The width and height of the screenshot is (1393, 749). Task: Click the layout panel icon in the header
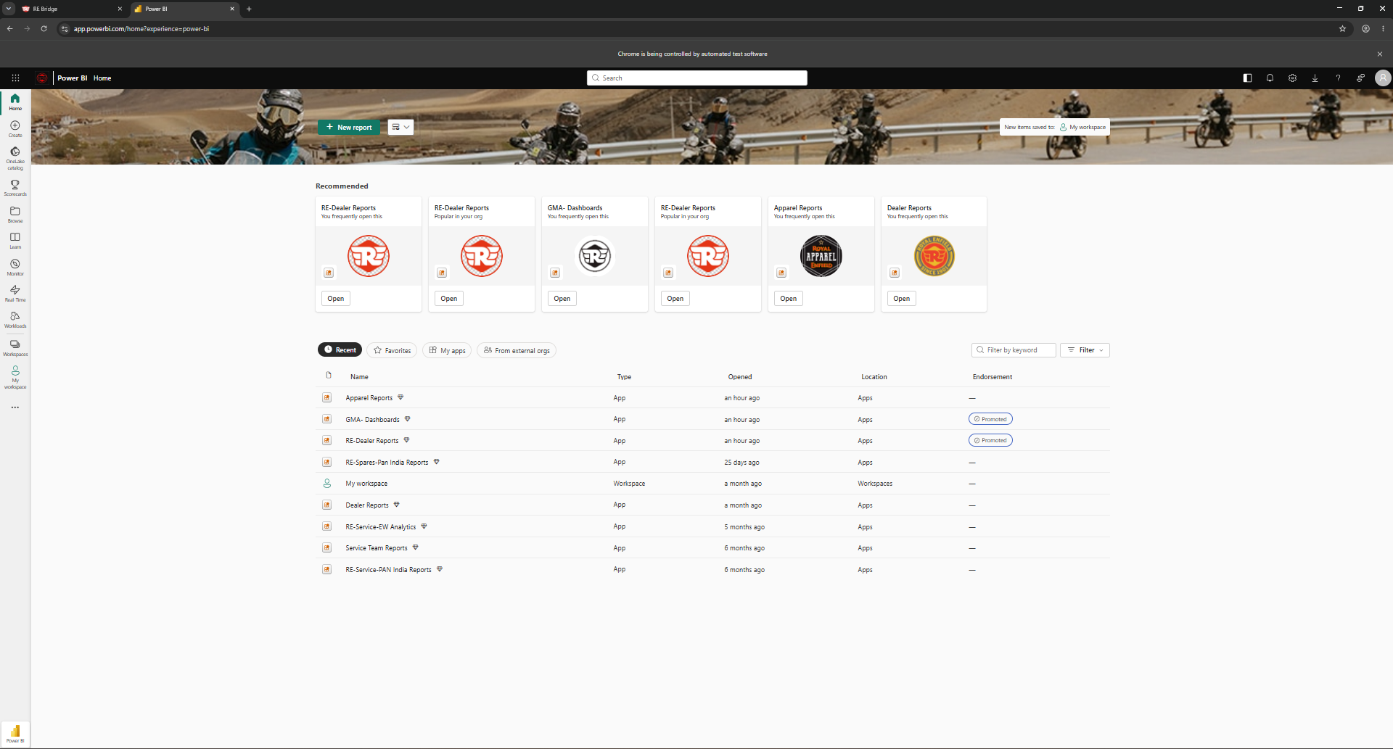pos(1247,78)
